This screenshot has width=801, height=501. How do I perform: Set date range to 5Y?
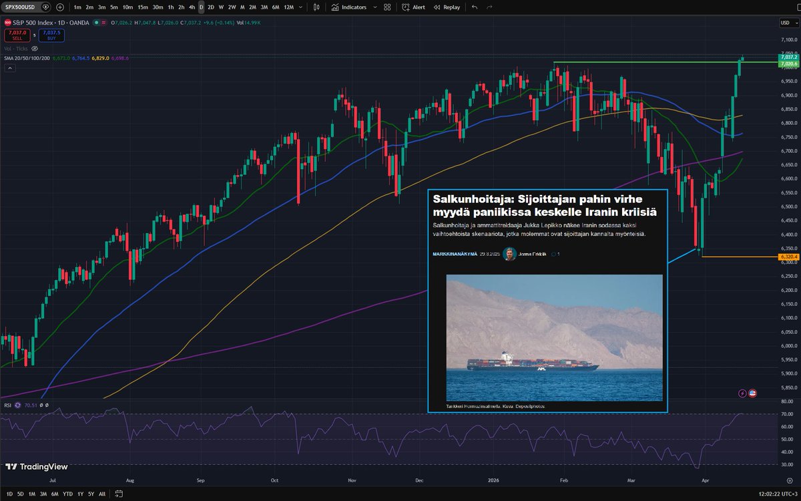tap(91, 494)
